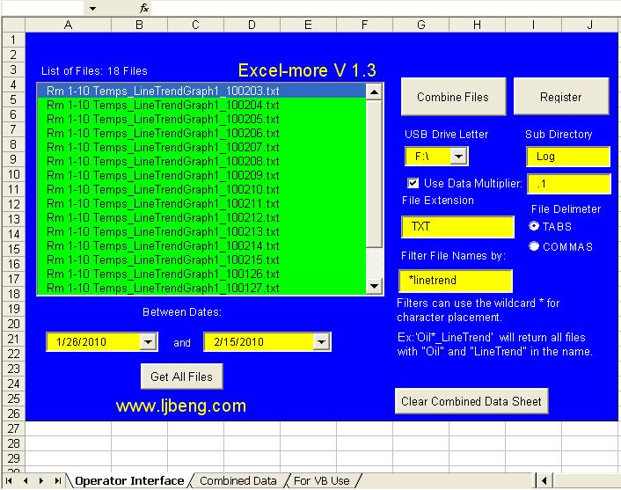Viewport: 621px width, 490px height.
Task: Click the fx insert function icon
Action: click(x=143, y=8)
